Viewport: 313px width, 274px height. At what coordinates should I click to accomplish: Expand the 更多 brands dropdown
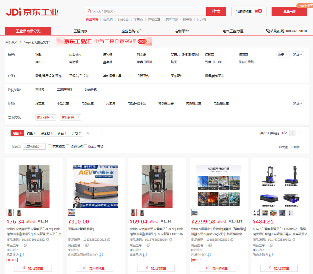(283, 54)
